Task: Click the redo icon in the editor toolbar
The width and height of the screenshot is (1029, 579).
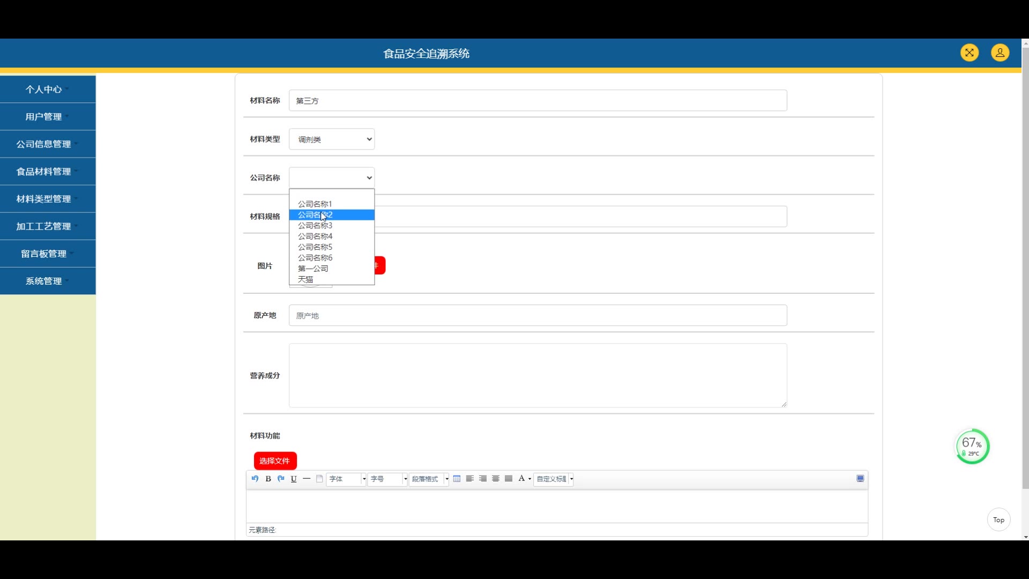Action: 281,479
